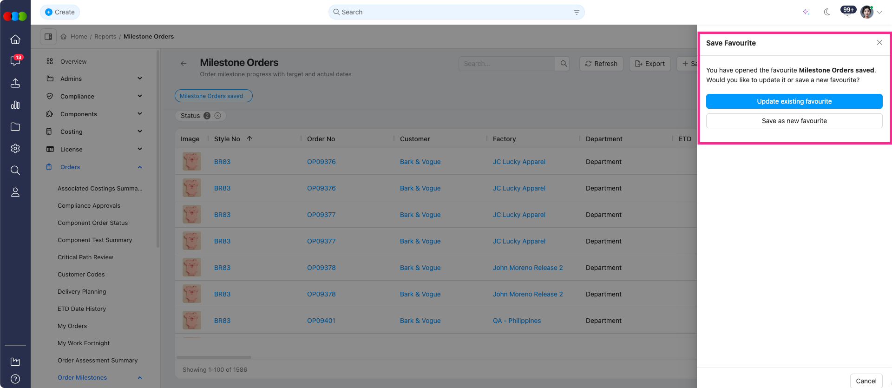Open Delivery Planning report

(82, 292)
